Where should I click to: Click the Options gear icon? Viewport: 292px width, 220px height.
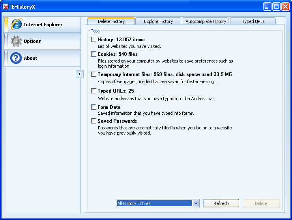16,41
